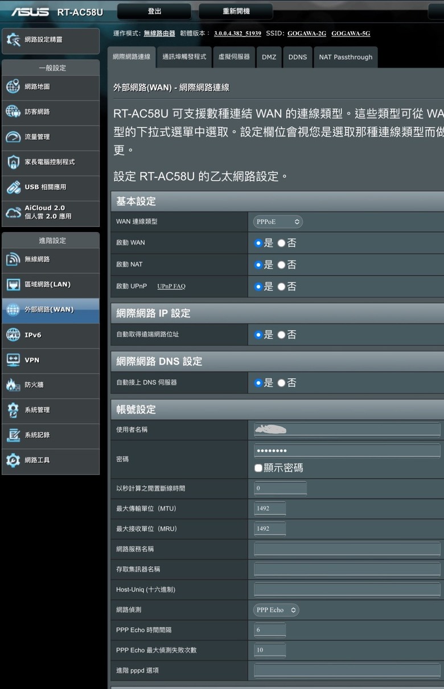Click the 登出 logout button
444x689 pixels.
(154, 11)
